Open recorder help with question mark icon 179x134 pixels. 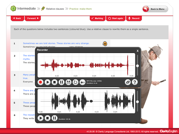135,82
